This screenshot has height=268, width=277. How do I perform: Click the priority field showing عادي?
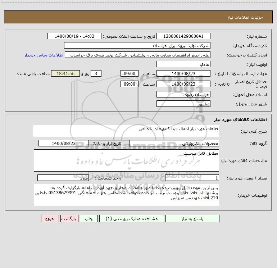pyautogui.click(x=183, y=64)
